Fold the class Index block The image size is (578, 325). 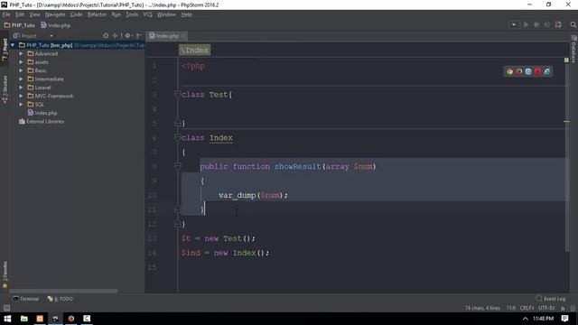pos(177,138)
